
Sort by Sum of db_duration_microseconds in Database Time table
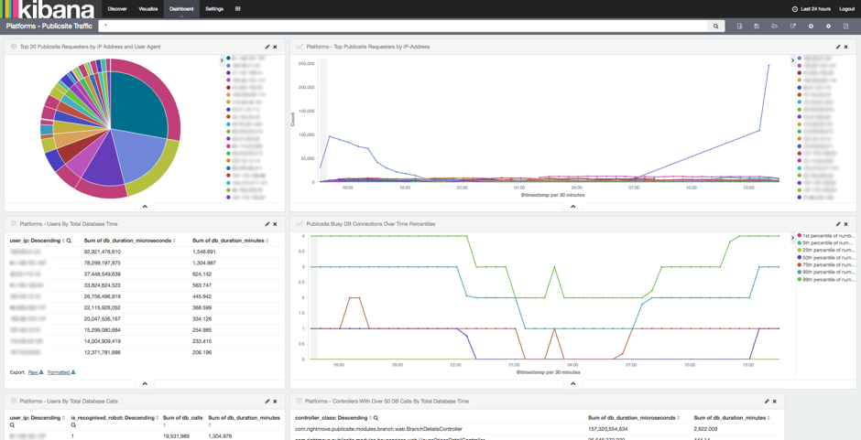pyautogui.click(x=129, y=241)
